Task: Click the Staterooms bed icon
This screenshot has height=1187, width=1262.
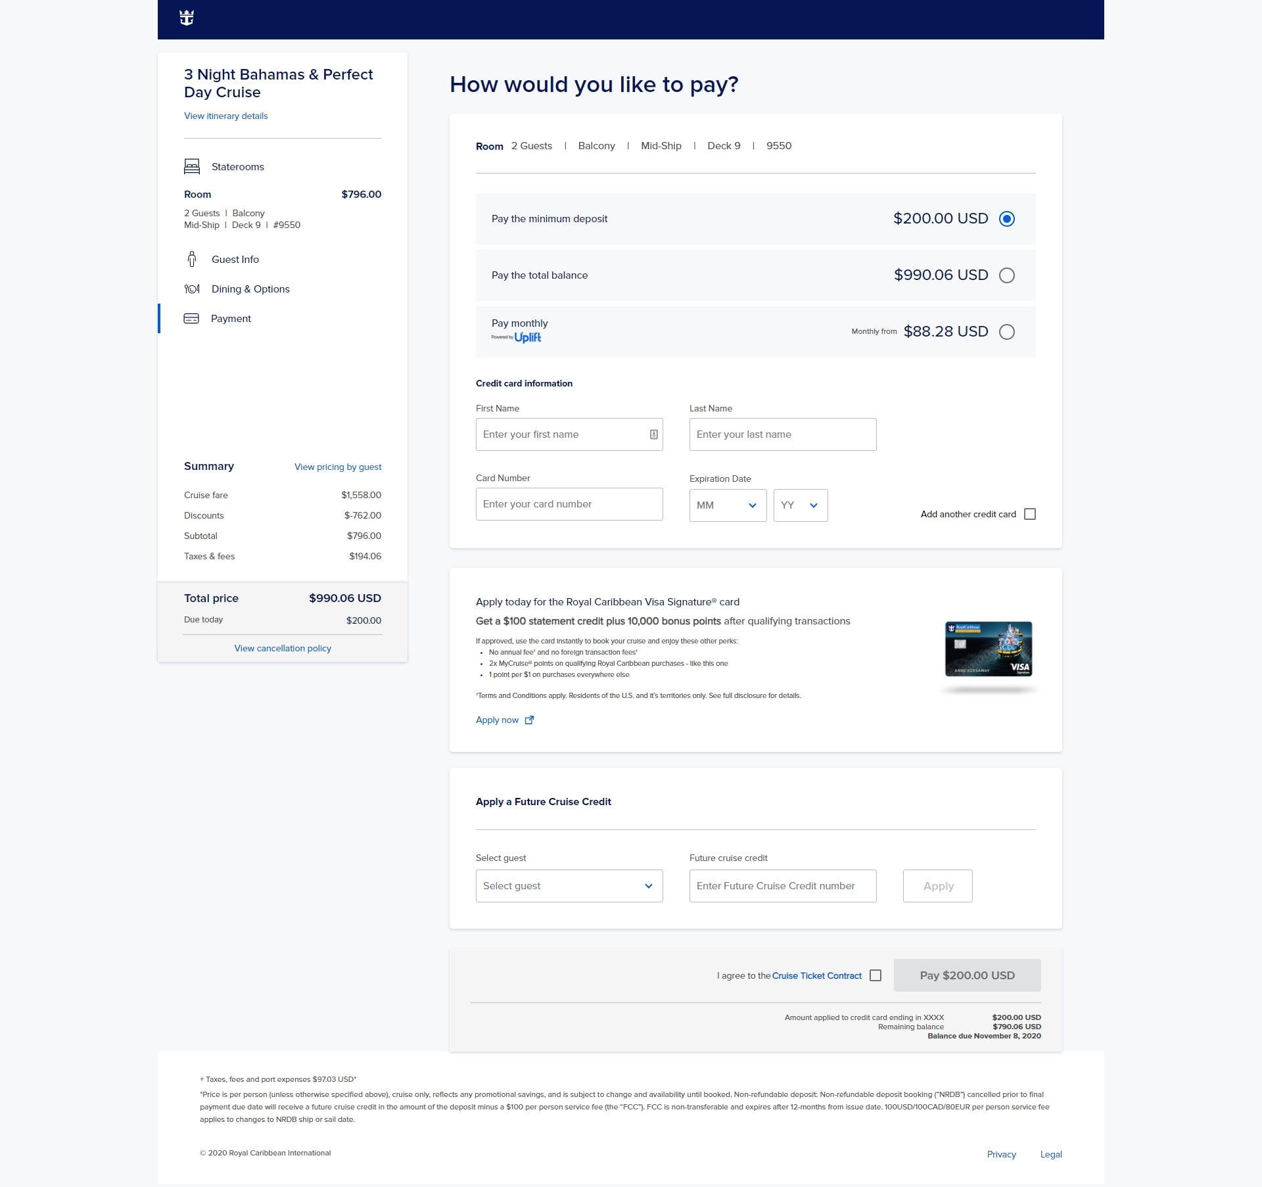Action: [192, 166]
